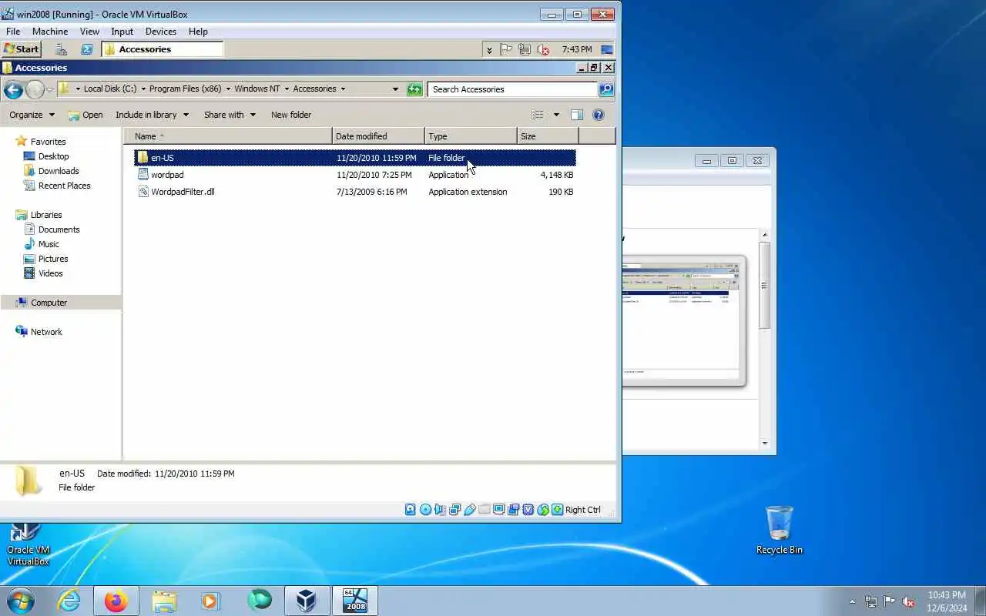Refresh the Accessories folder view

(414, 89)
